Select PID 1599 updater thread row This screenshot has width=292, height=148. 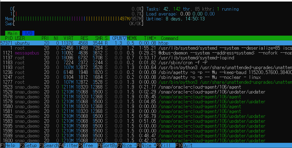click(146, 136)
